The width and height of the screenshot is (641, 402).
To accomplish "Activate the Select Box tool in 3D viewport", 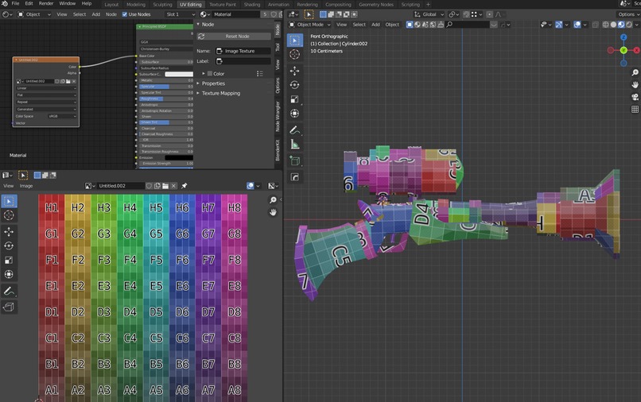I will (x=294, y=41).
